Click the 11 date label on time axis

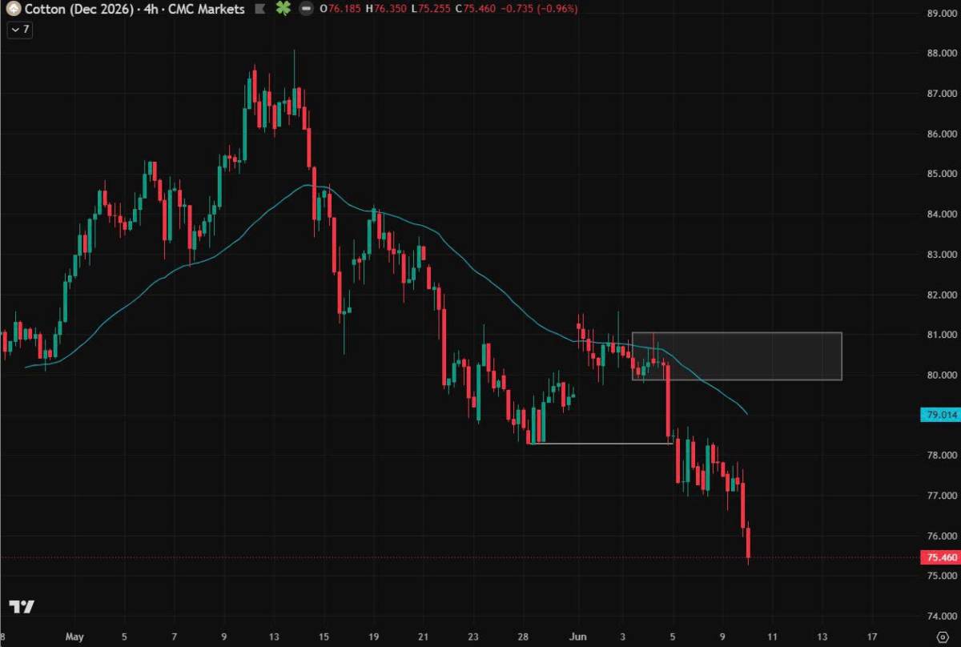[773, 637]
